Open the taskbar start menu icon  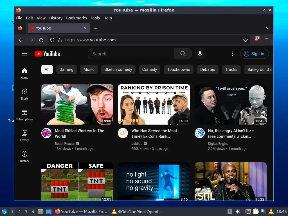pyautogui.click(x=4, y=212)
